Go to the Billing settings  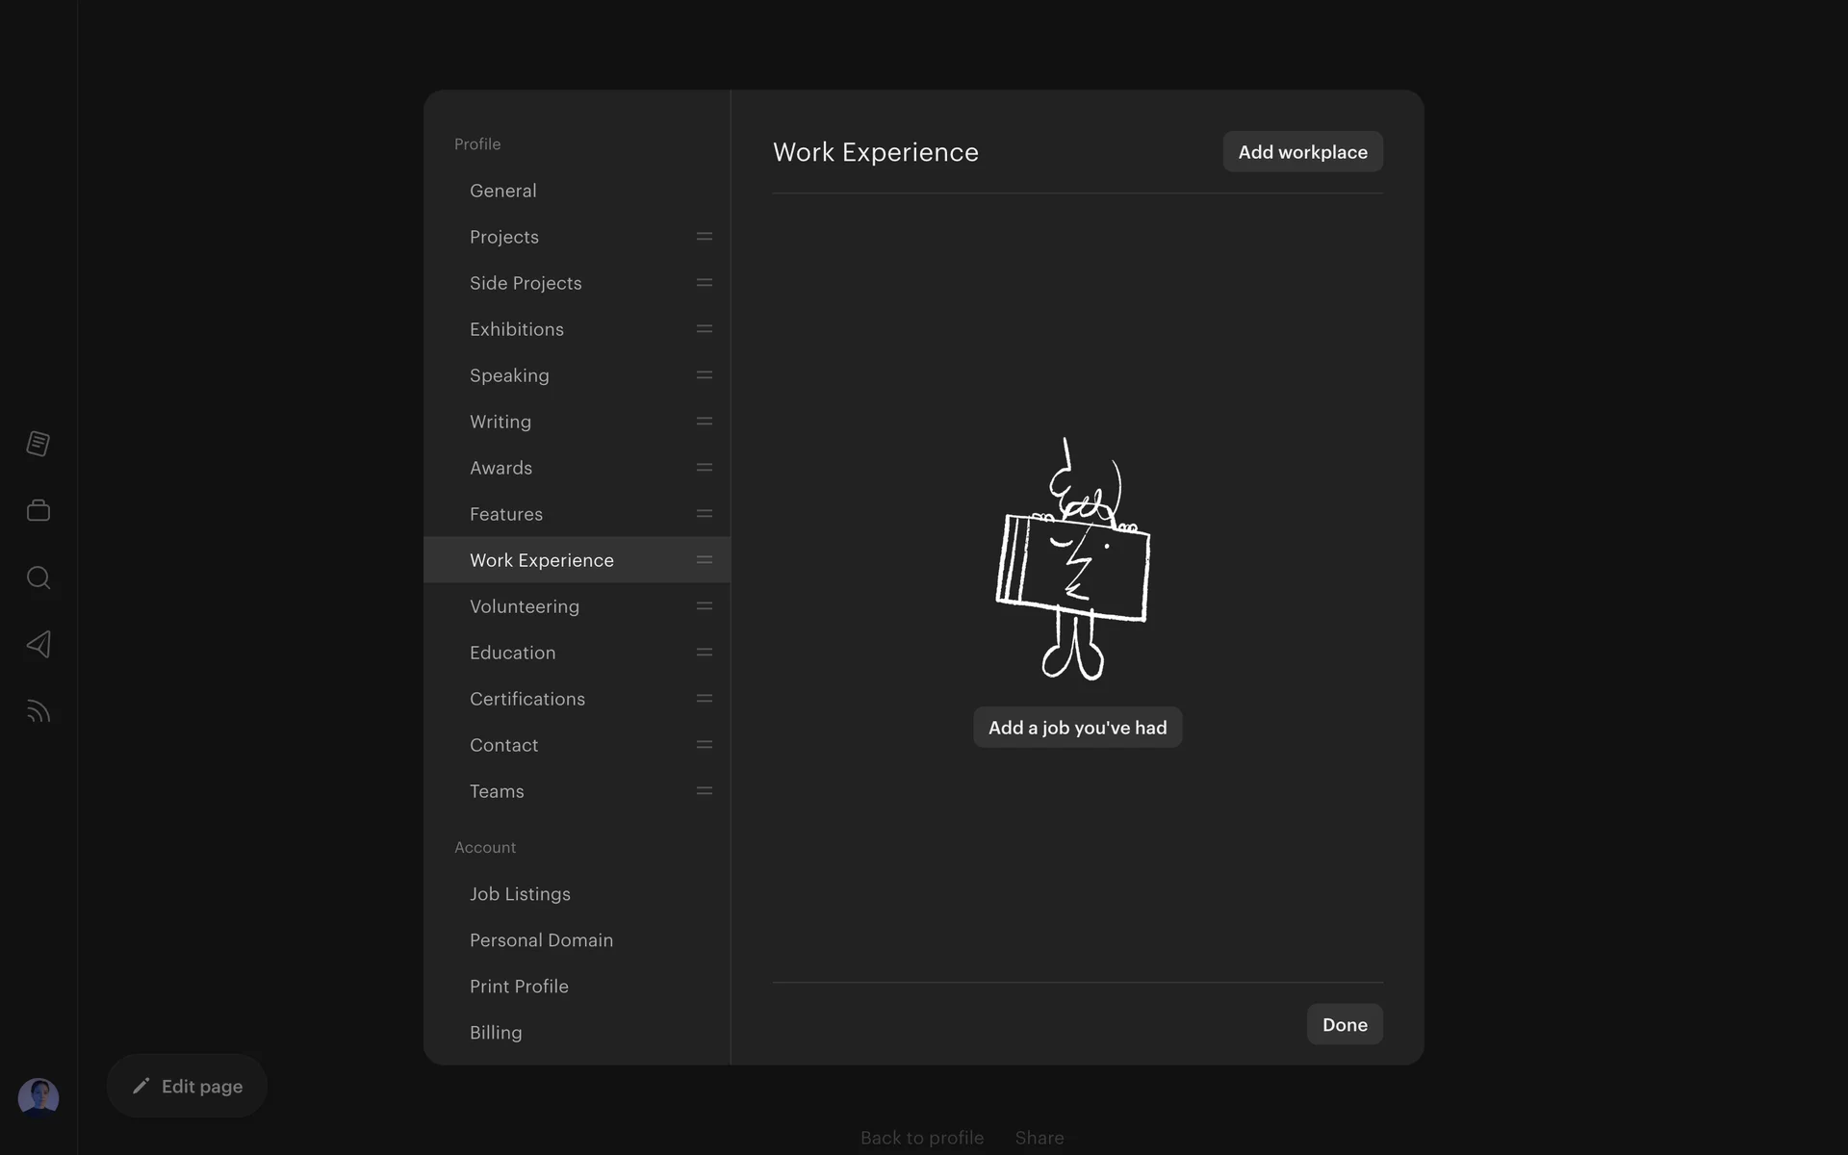(x=496, y=1033)
